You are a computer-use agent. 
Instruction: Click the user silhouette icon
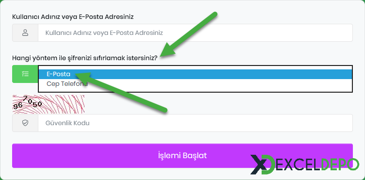25,33
